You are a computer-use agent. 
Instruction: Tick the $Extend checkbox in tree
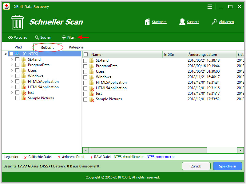18,59
